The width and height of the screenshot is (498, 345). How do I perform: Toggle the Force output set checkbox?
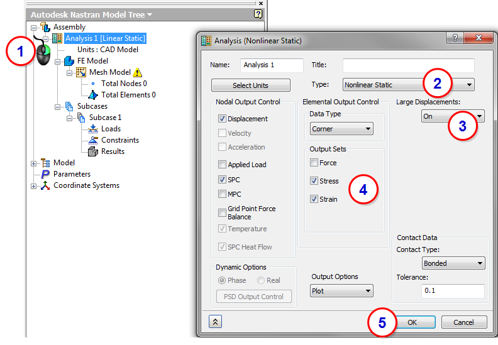pyautogui.click(x=314, y=163)
